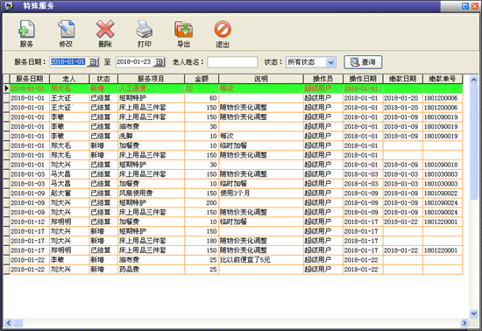This screenshot has height=331, width=482.
Task: Click note cell 比以前便宜了5元
Action: coord(261,260)
